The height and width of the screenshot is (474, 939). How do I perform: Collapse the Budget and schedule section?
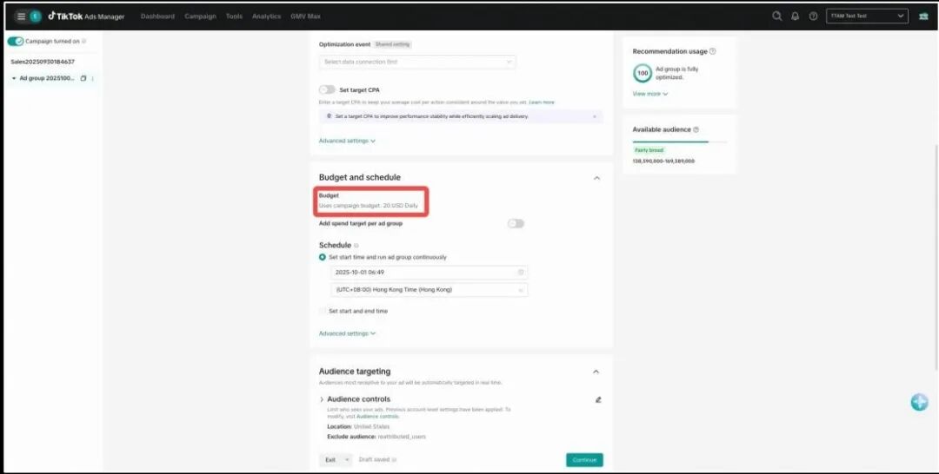coord(596,177)
